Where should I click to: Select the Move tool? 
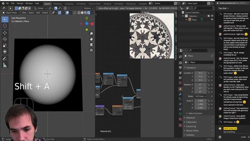[x=5, y=33]
